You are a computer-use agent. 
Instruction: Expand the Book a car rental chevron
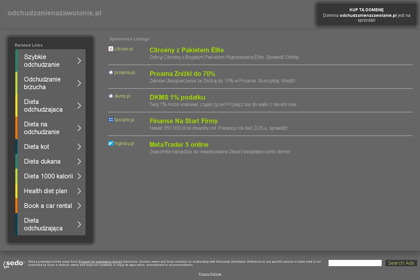point(79,206)
